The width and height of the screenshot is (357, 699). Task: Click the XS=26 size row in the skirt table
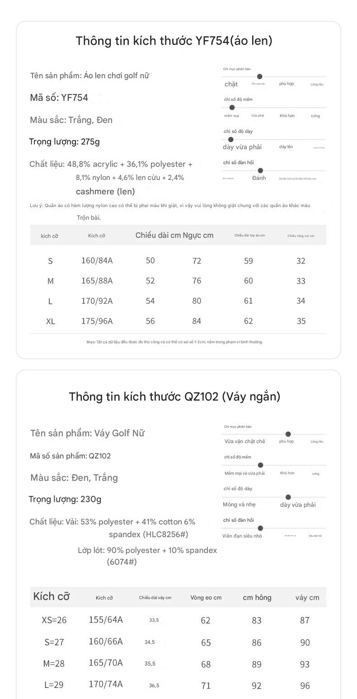click(x=178, y=620)
